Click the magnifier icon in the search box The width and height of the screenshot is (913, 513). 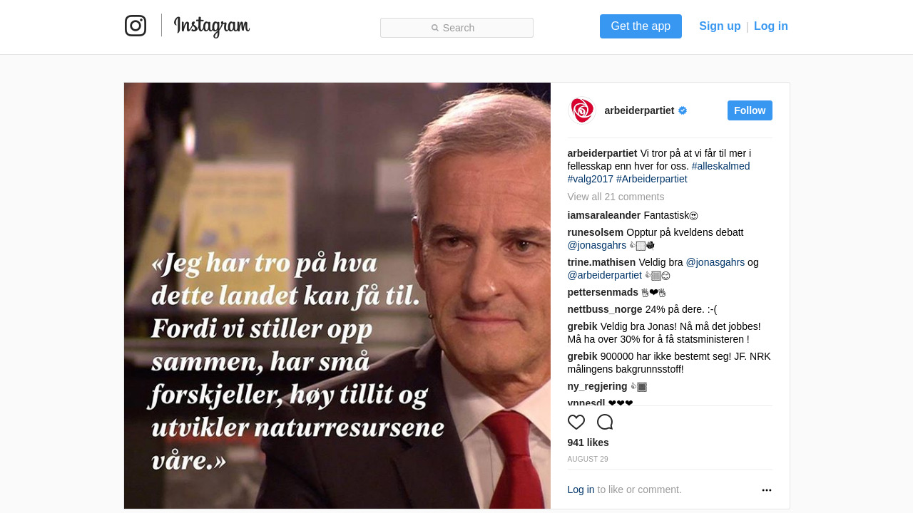(435, 28)
